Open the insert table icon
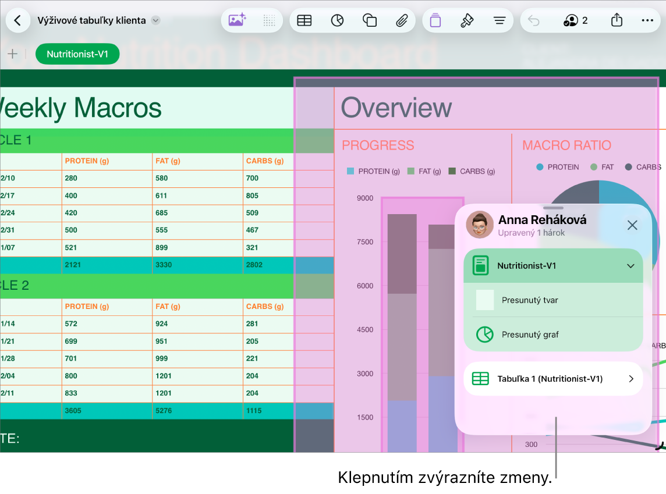This screenshot has height=494, width=666. point(304,20)
